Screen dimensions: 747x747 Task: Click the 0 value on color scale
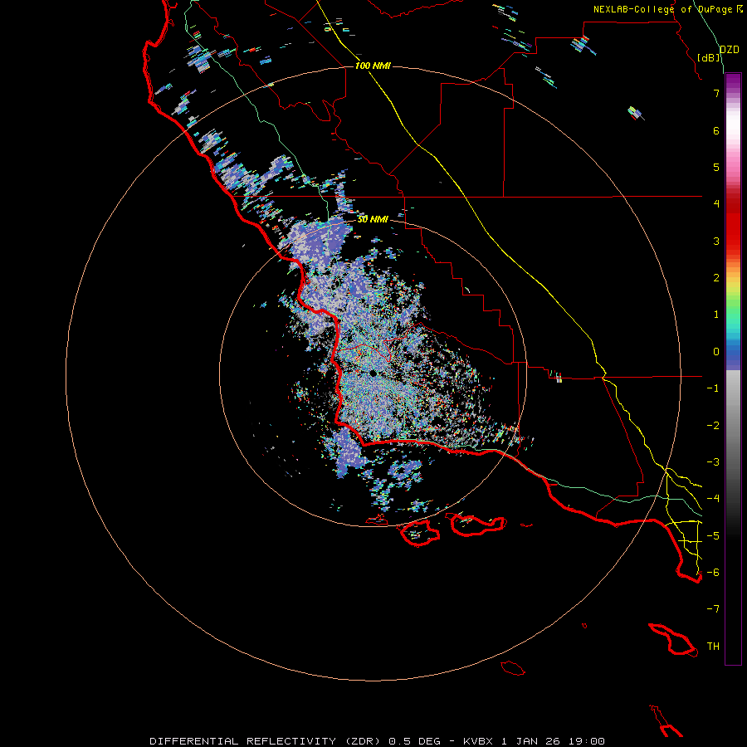tap(716, 352)
